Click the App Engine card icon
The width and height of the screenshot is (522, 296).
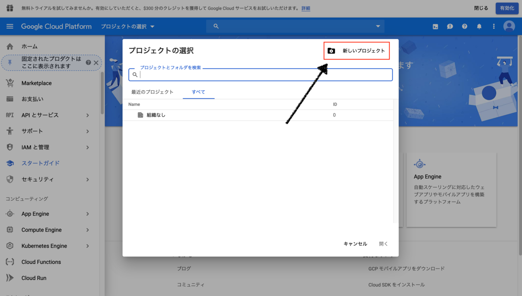(419, 164)
